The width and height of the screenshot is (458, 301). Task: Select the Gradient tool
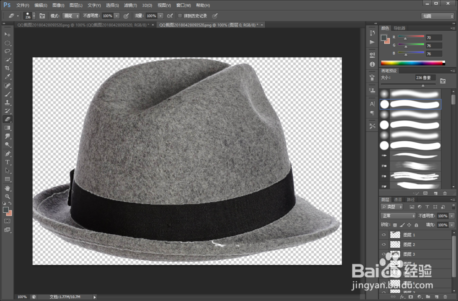click(x=7, y=128)
